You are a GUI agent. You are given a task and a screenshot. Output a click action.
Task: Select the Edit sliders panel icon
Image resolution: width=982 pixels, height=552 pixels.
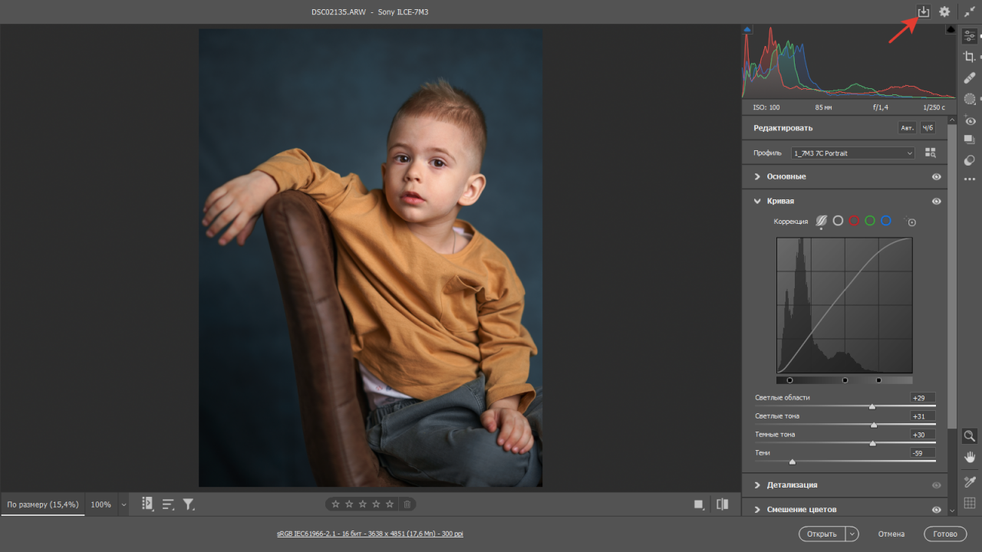[x=970, y=35]
